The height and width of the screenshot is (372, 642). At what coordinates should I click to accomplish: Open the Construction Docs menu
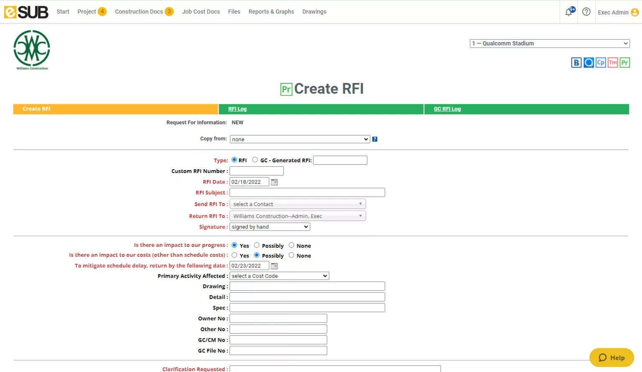139,12
